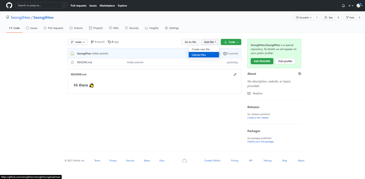Image resolution: width=365 pixels, height=179 pixels.
Task: Open SeongilHeo author link in commit bar
Action: click(x=84, y=54)
